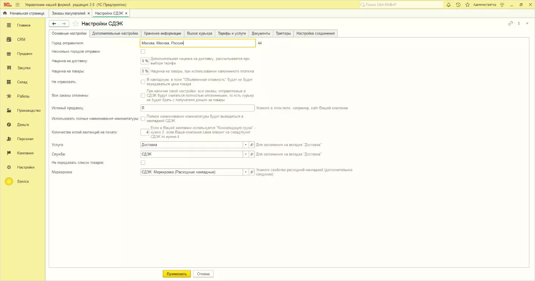Click the Администратор user name
Viewport: 535px width, 281px height.
pyautogui.click(x=485, y=5)
